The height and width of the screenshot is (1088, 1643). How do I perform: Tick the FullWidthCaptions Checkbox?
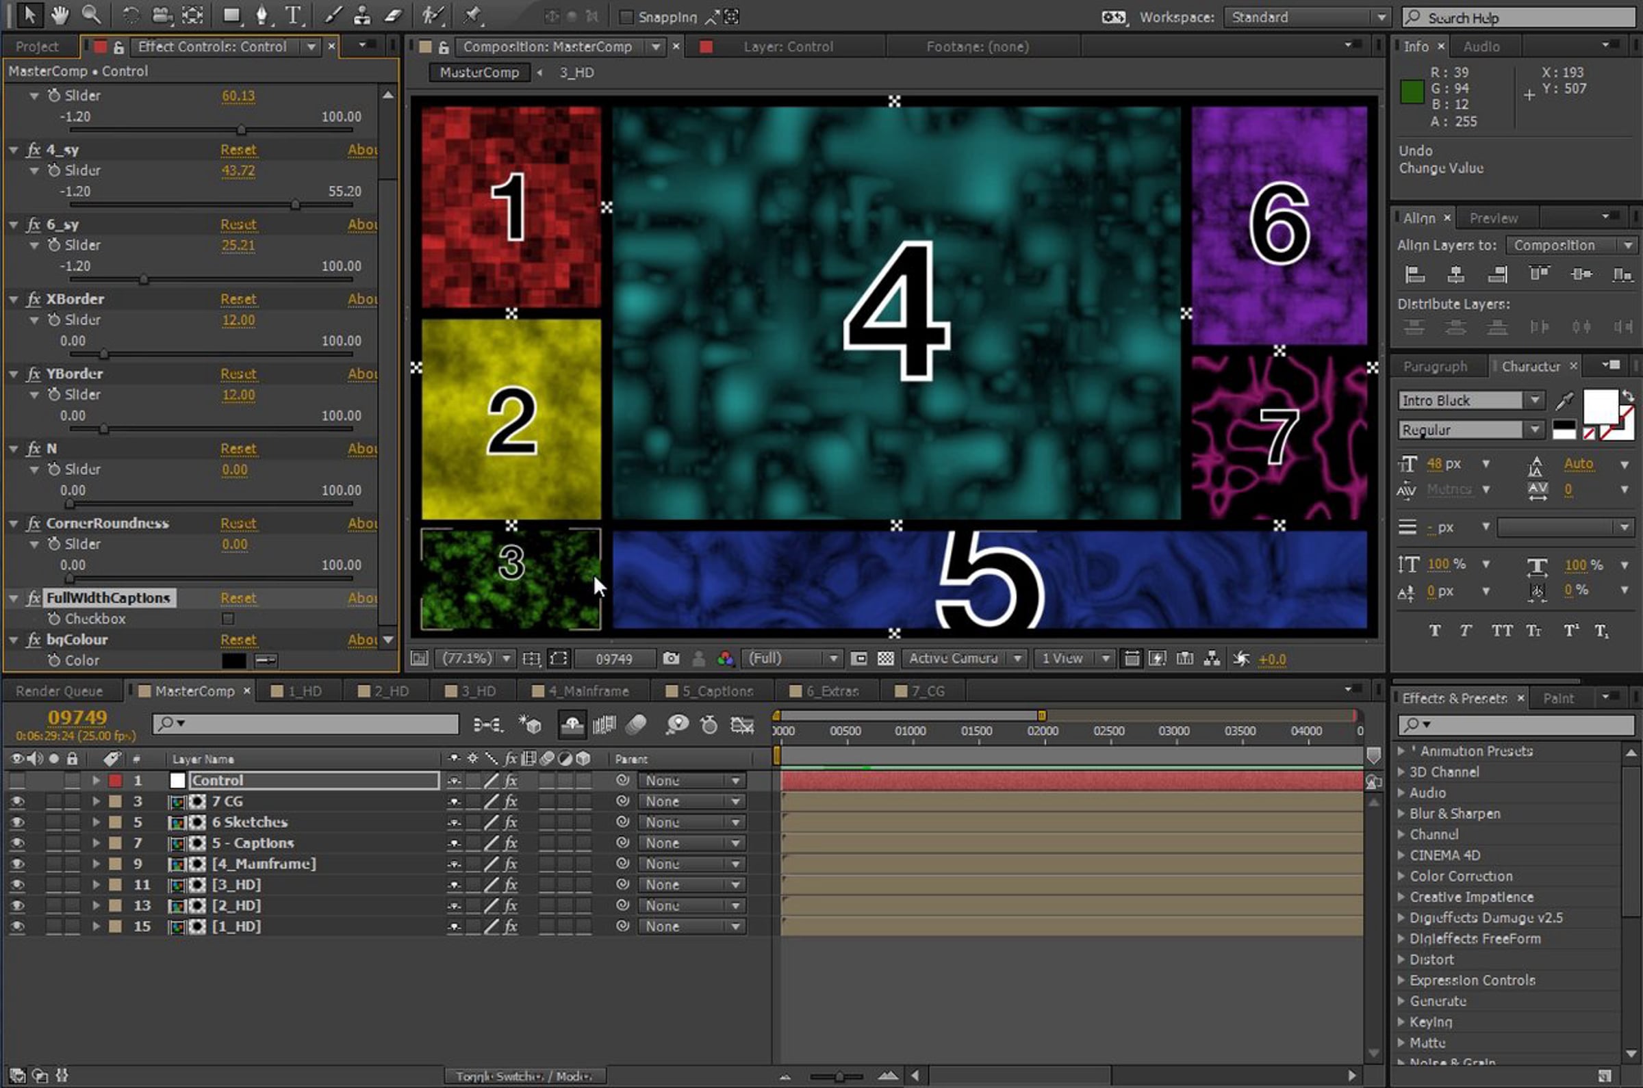click(228, 619)
